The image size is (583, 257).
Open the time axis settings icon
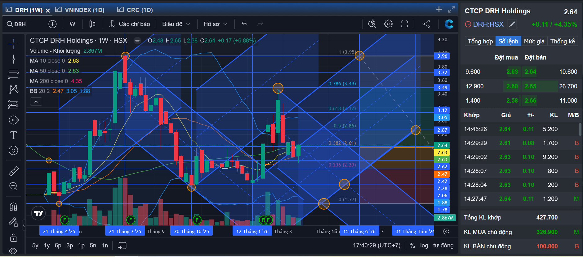[x=446, y=232]
